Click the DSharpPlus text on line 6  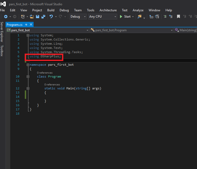coord(50,56)
